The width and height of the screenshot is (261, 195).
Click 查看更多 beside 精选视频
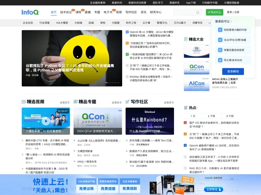pos(65,103)
